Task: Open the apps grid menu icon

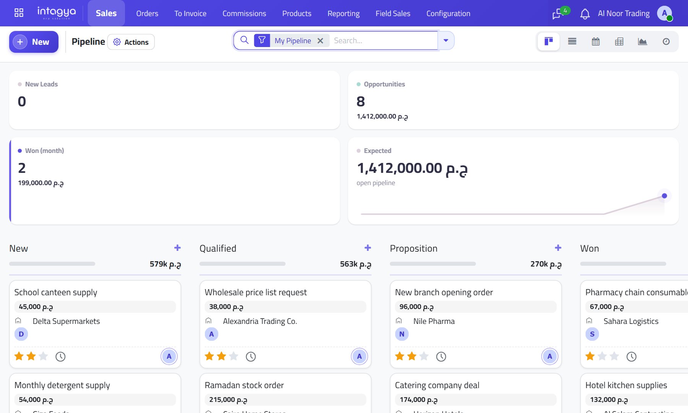Action: [x=19, y=13]
